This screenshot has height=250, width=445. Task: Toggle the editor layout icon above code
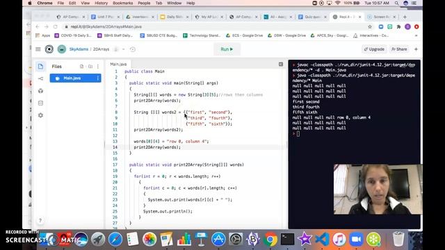281,65
